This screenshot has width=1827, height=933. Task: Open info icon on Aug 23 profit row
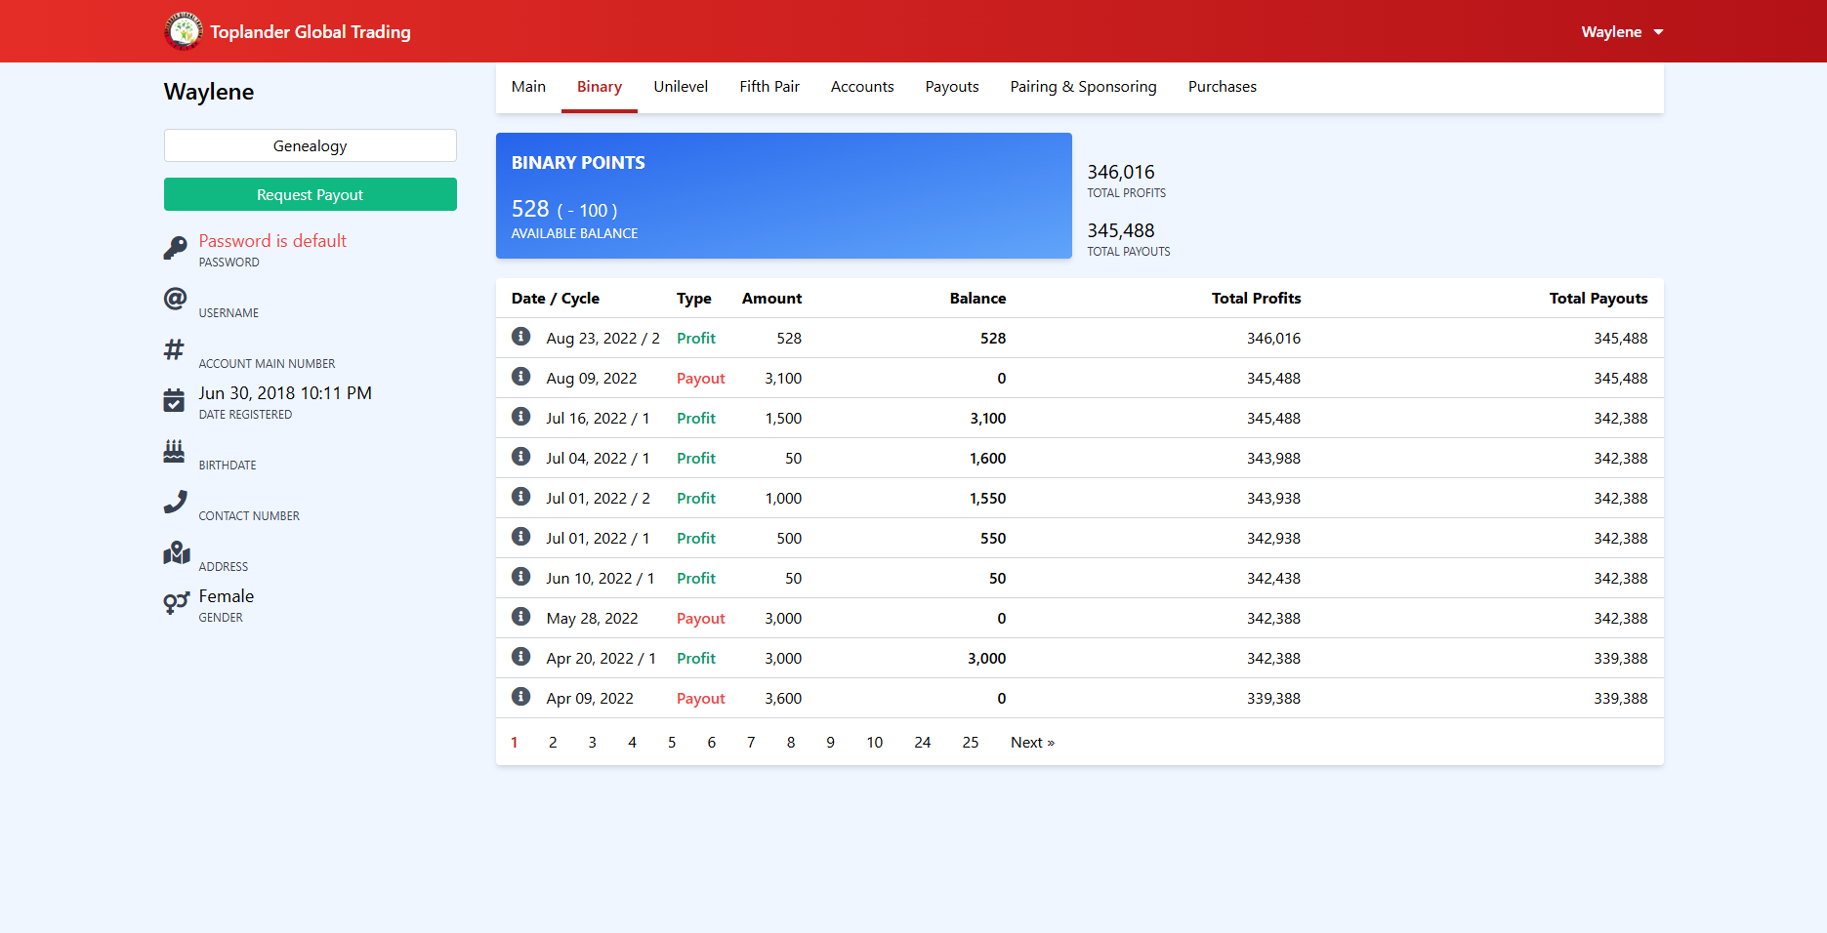point(520,336)
